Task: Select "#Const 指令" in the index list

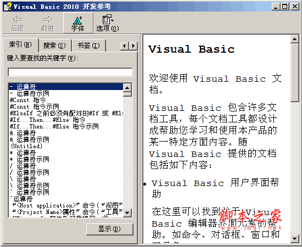Action: click(x=27, y=100)
